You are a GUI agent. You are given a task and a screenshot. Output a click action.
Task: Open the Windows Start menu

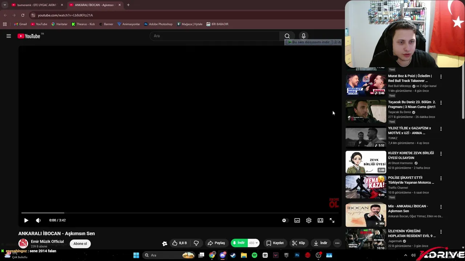pyautogui.click(x=136, y=255)
